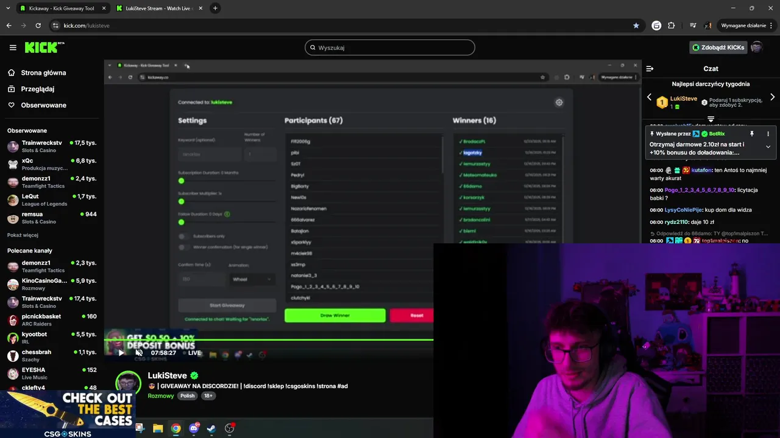Open the clapperboard browser extension

(656, 26)
